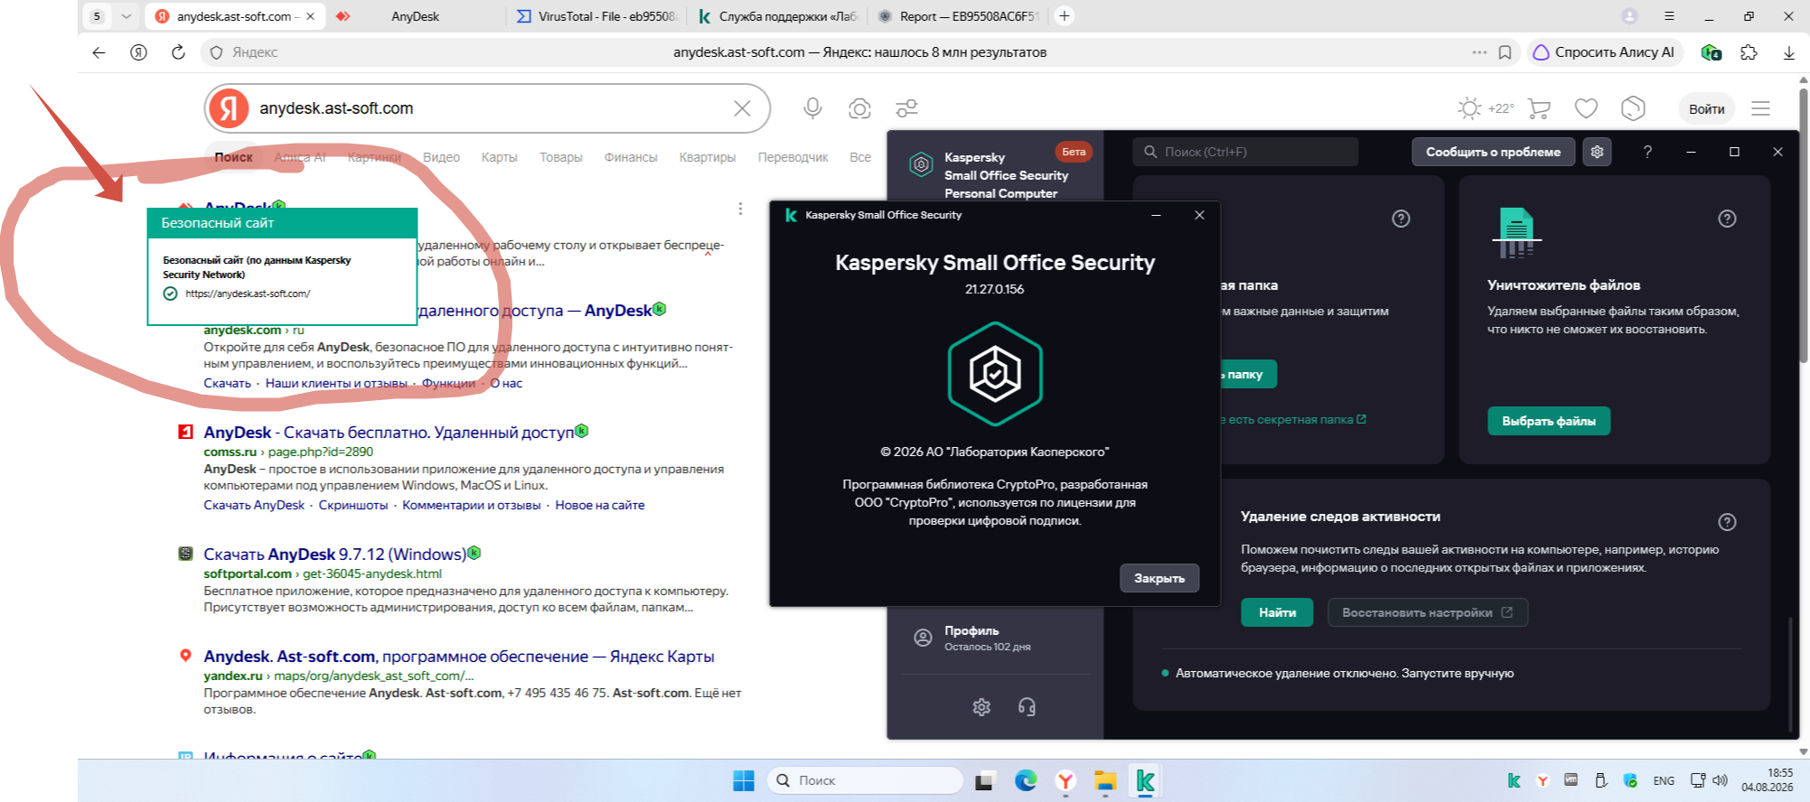Open search filter settings sliders icon
This screenshot has width=1810, height=802.
point(906,108)
